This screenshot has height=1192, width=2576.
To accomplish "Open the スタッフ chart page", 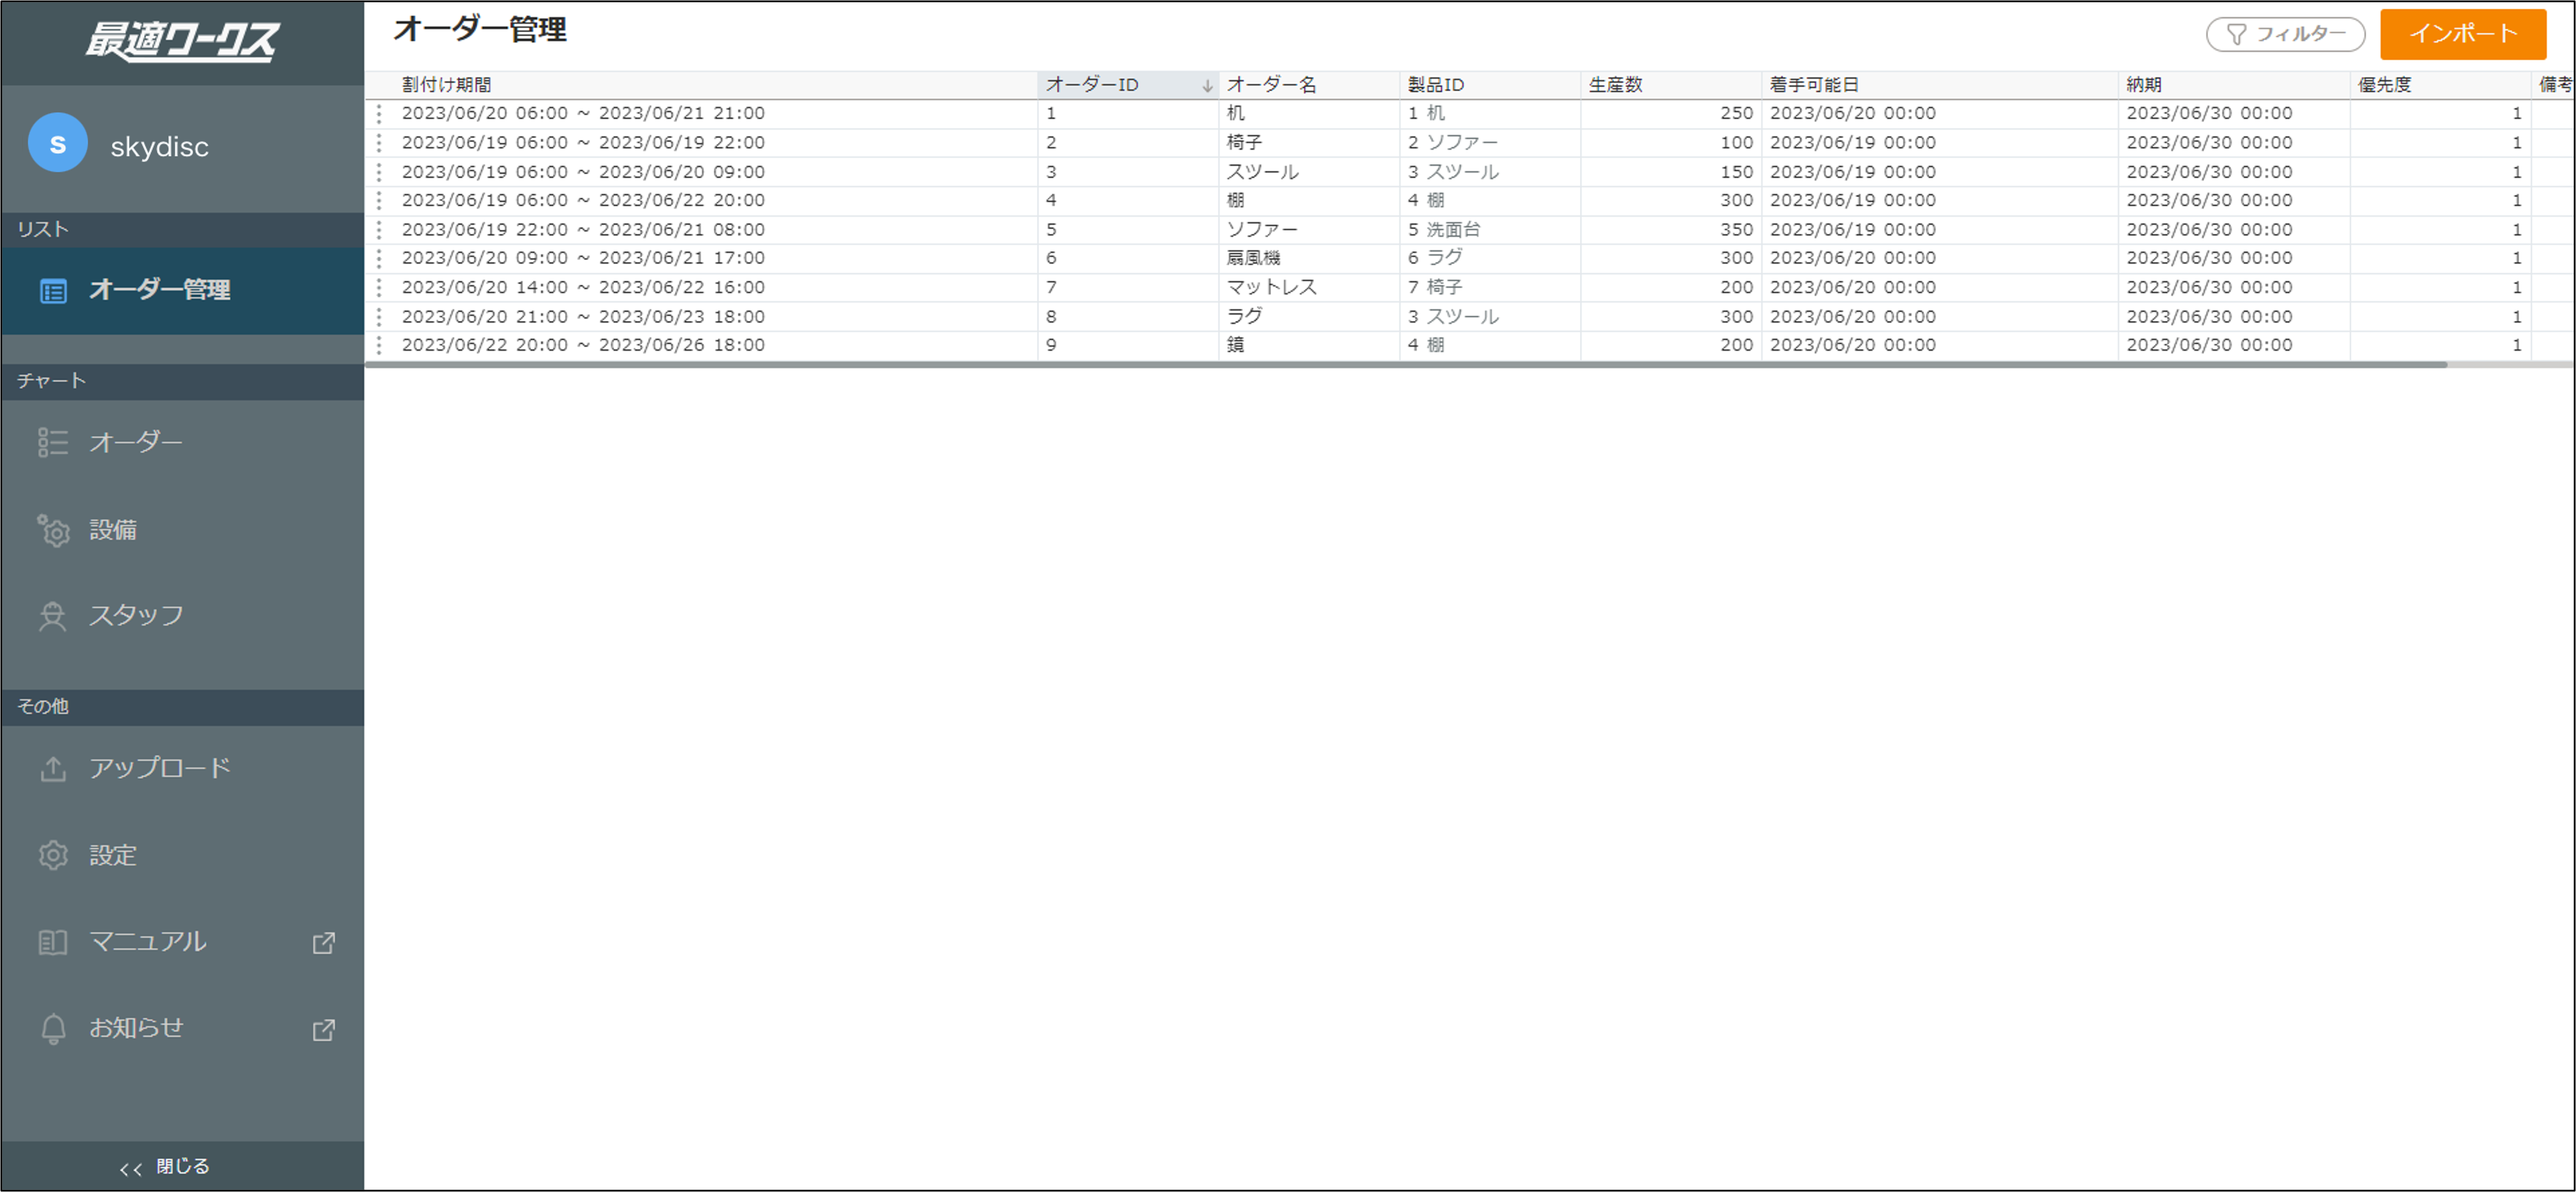I will coord(183,616).
